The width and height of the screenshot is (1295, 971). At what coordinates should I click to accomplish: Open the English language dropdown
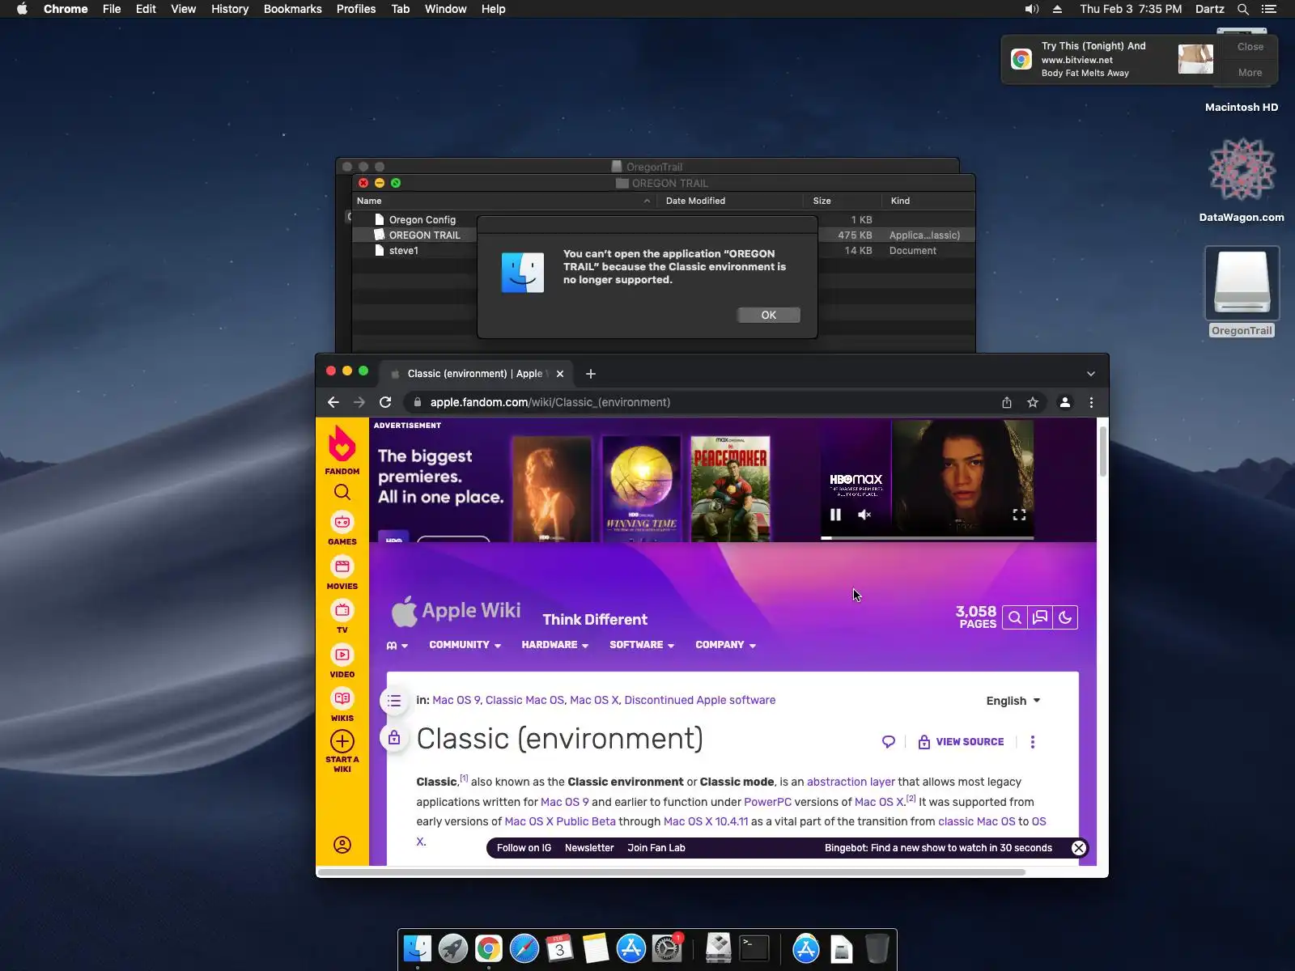pos(1013,701)
